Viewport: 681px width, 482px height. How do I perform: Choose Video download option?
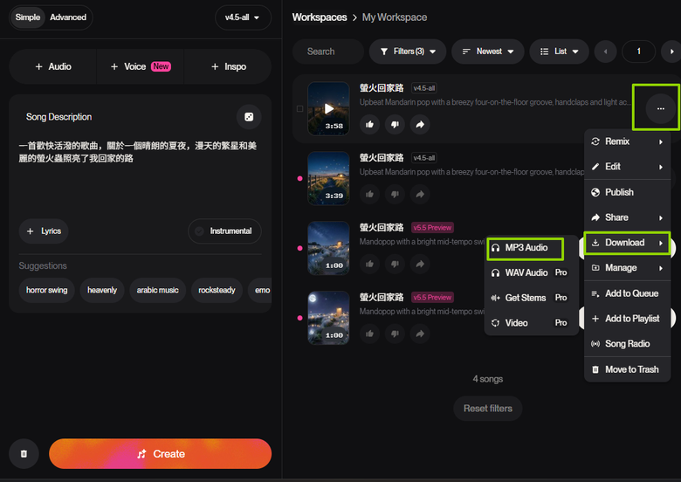(531, 323)
